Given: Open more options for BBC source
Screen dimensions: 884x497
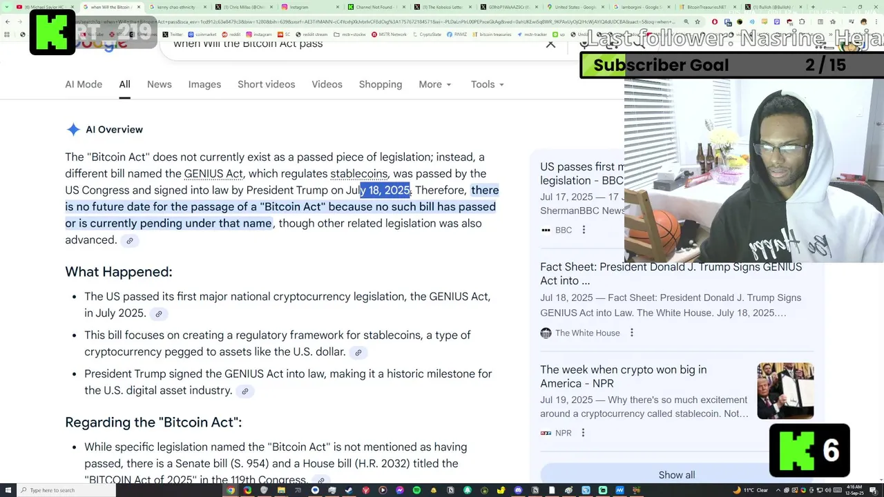Looking at the screenshot, I should click(x=584, y=230).
